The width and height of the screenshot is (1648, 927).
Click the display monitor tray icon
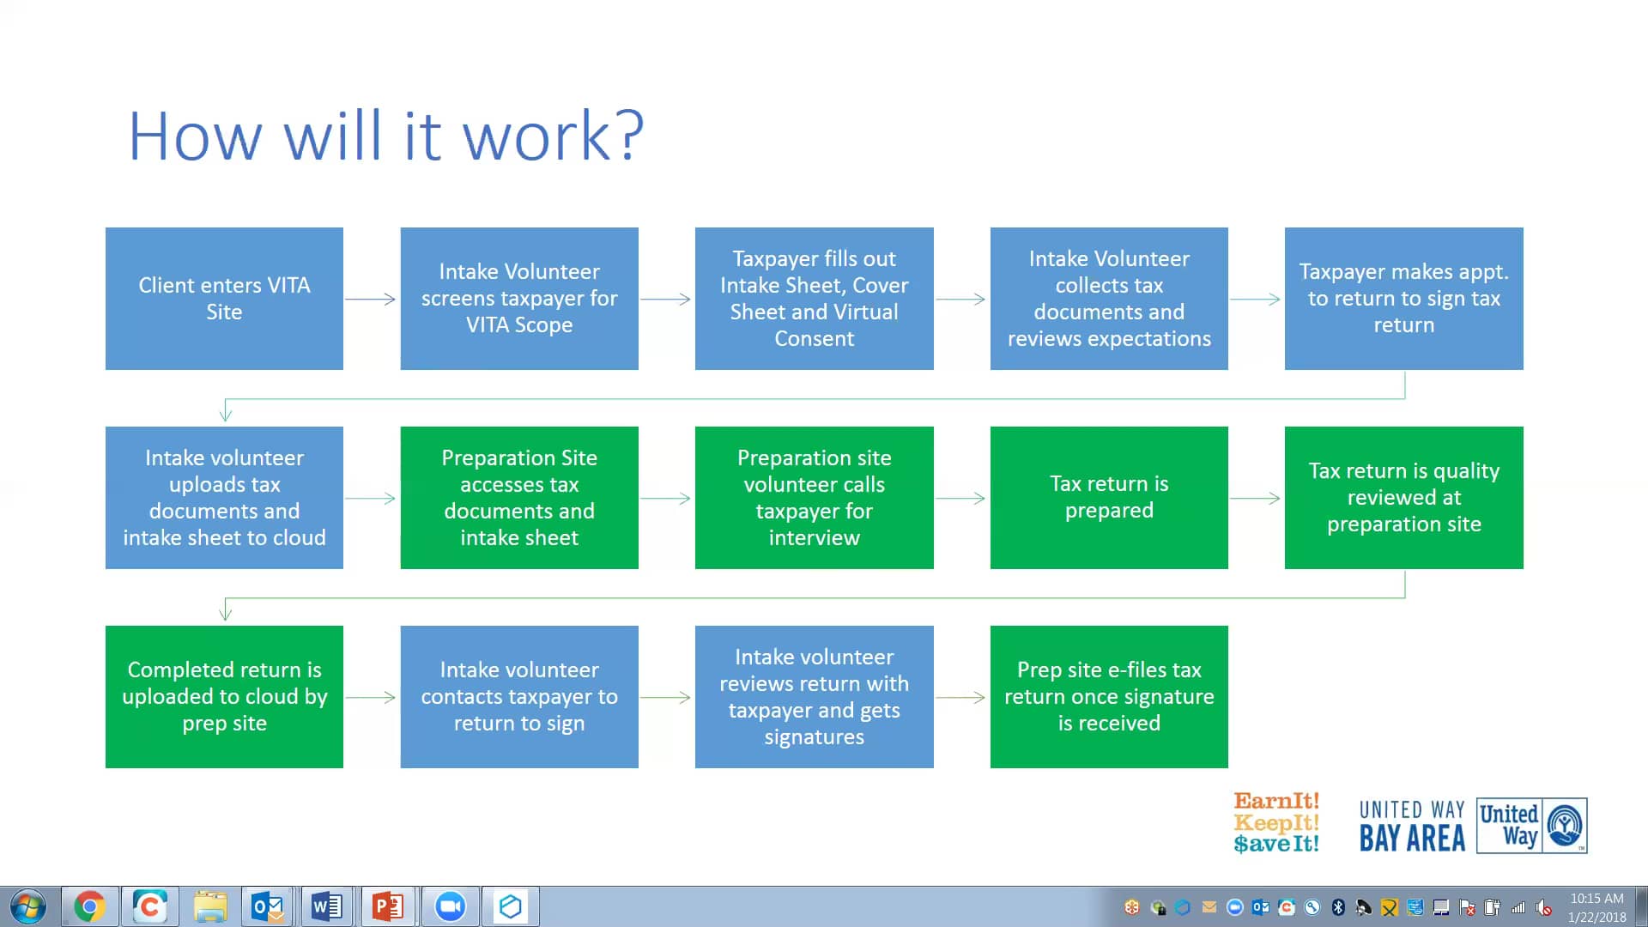(1441, 907)
